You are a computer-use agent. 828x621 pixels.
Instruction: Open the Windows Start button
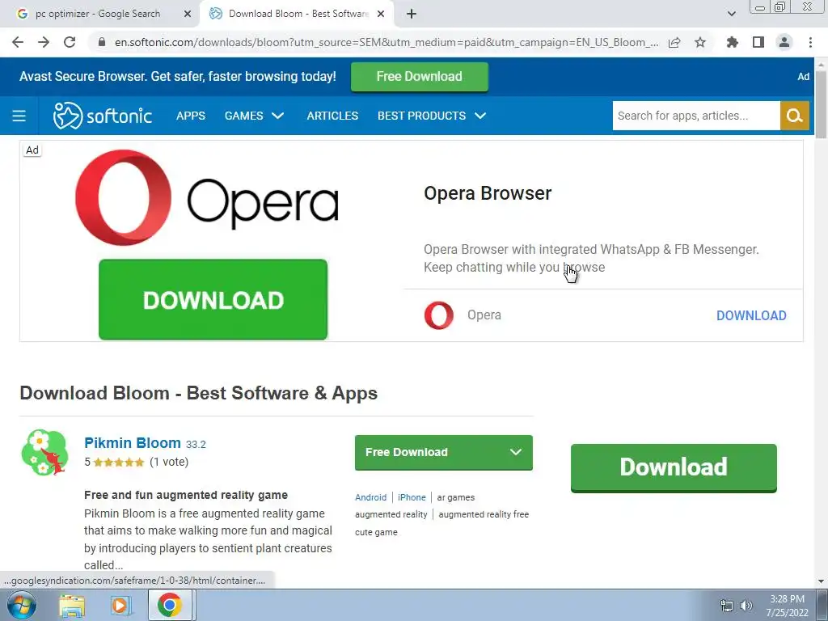point(22,605)
